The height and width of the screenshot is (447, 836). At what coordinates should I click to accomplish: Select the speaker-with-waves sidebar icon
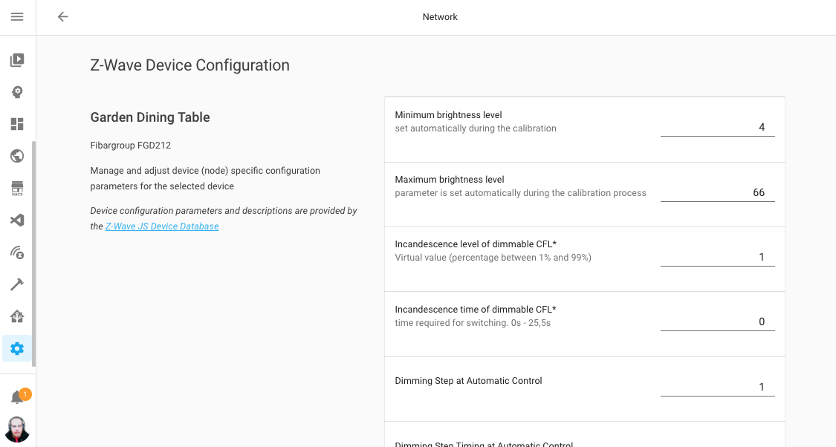pyautogui.click(x=16, y=252)
